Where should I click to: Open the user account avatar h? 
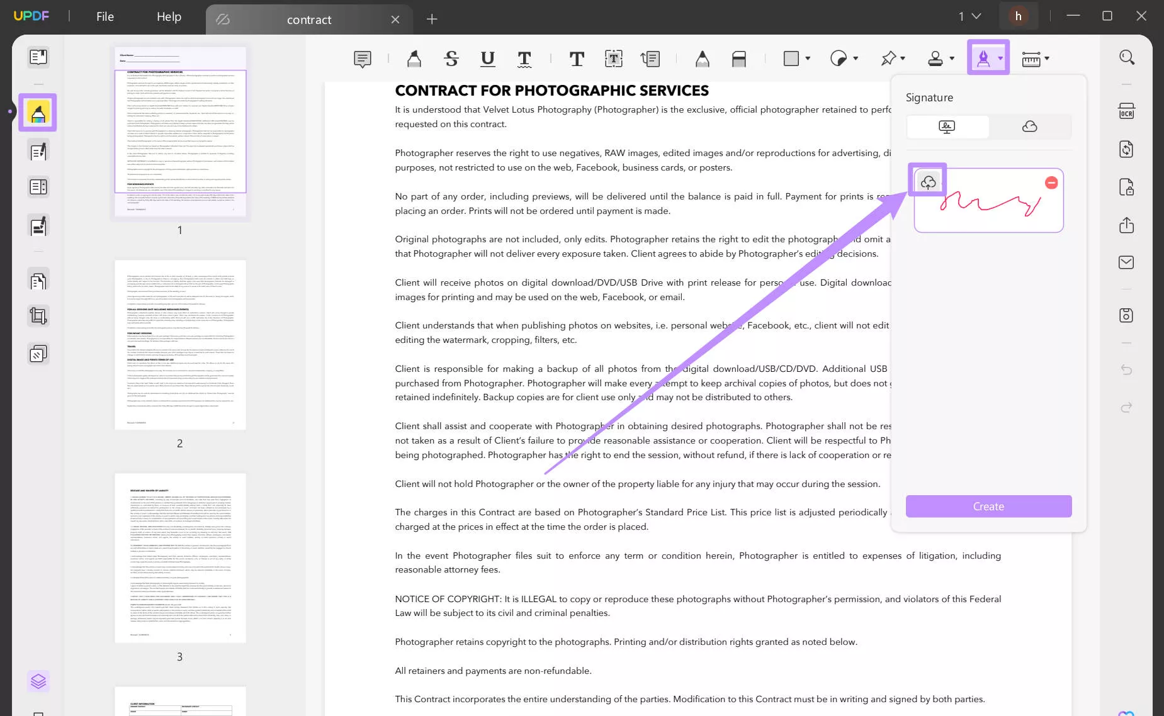click(1018, 16)
